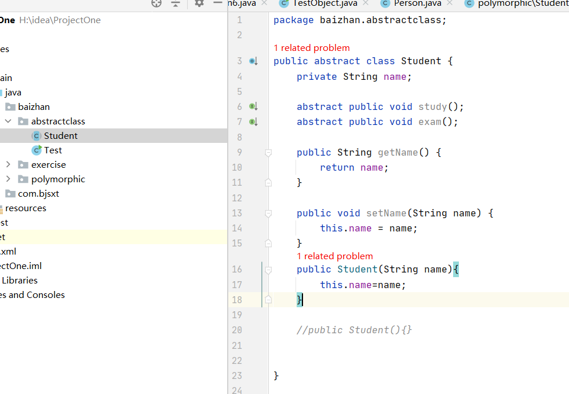Click 'return' keyword on line 10
This screenshot has height=394, width=569.
point(337,167)
